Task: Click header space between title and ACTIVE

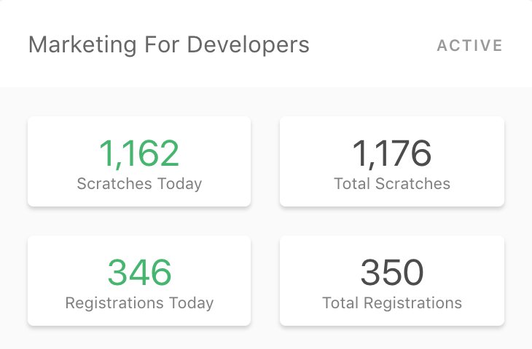Action: coord(372,45)
